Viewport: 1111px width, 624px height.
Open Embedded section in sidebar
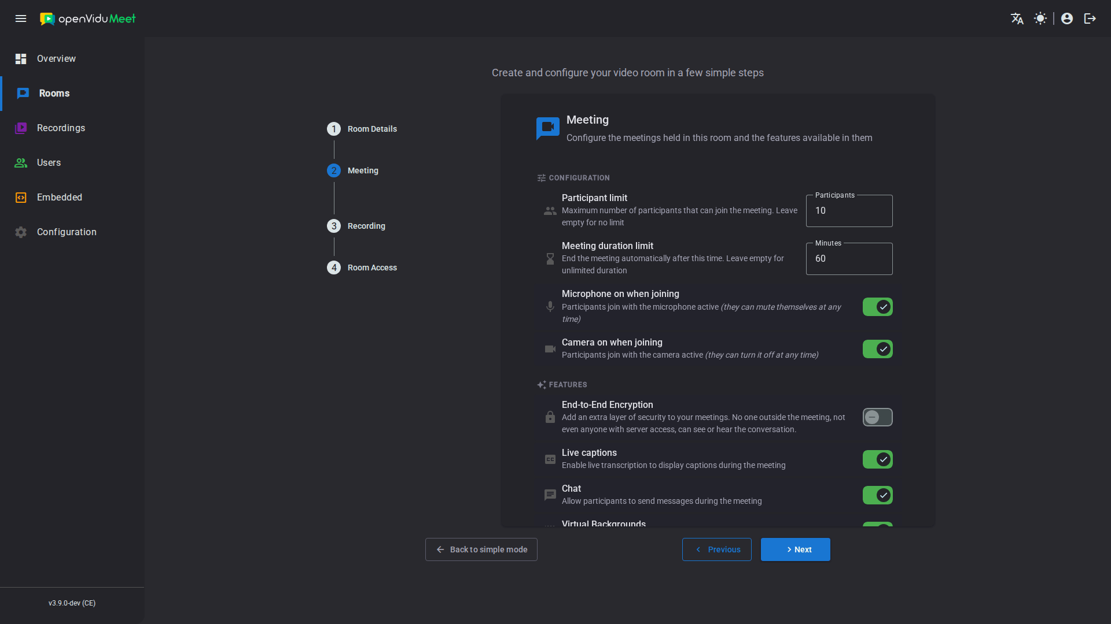pyautogui.click(x=72, y=198)
